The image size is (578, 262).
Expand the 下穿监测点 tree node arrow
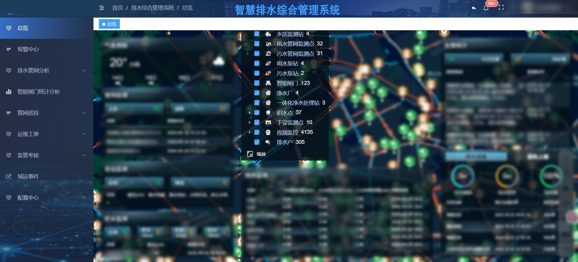click(249, 122)
